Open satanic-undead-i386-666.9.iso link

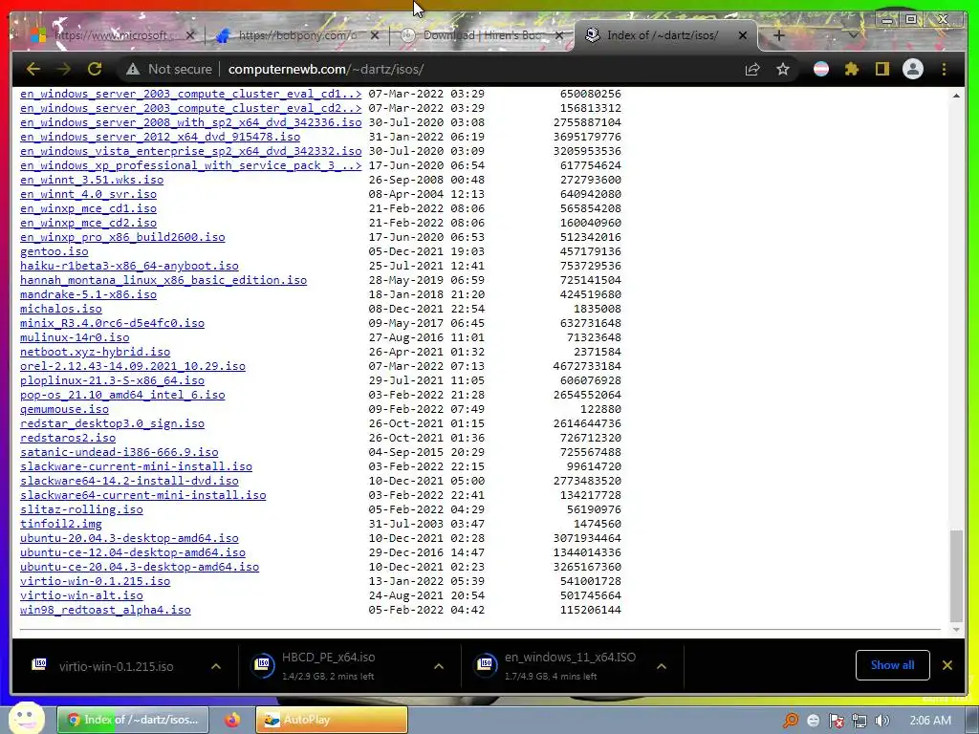click(120, 452)
